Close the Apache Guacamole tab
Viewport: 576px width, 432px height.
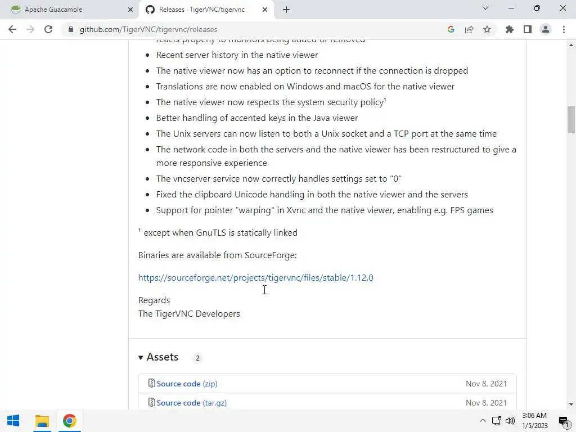(x=130, y=10)
